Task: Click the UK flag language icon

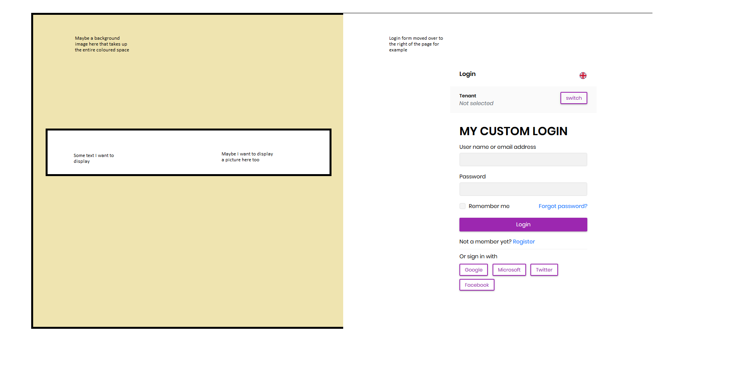Action: tap(583, 76)
